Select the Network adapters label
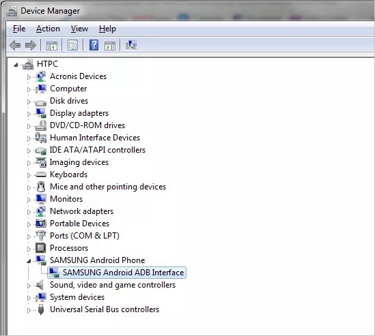This screenshot has width=375, height=336. coord(81,211)
